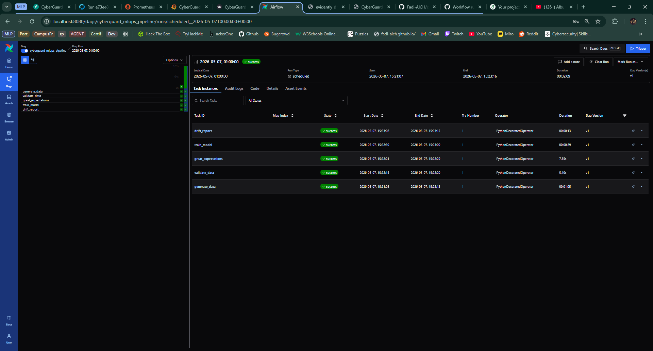Switch to graph view
Viewport: 653px width, 351px height.
33,60
